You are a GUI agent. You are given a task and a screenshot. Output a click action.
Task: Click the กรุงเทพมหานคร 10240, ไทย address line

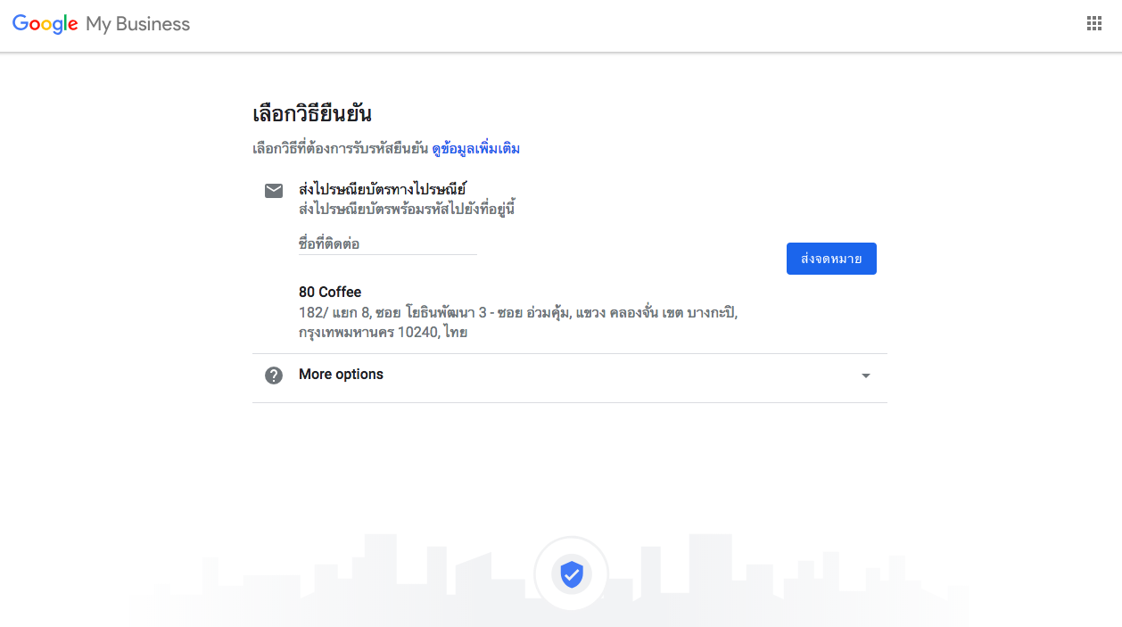(x=384, y=333)
